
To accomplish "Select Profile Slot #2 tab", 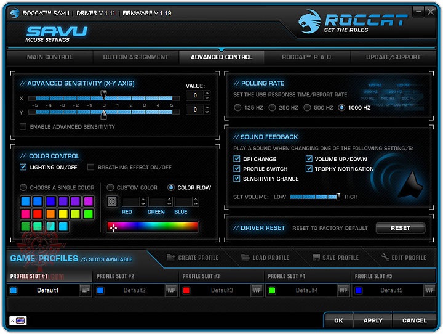I will [135, 276].
